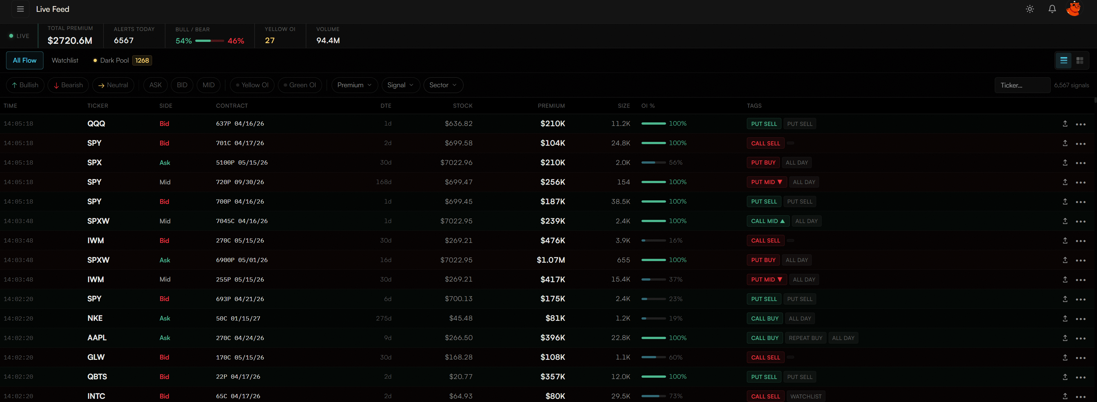Enable the Bullish flow filter
Image resolution: width=1097 pixels, height=402 pixels.
25,85
